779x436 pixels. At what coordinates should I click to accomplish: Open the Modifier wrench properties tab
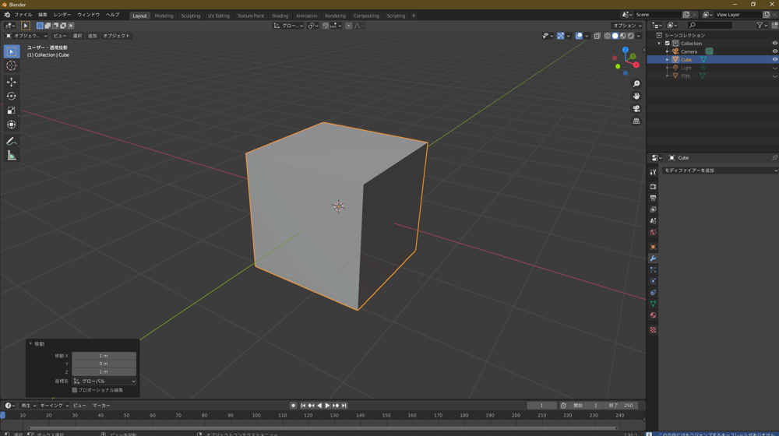click(653, 258)
